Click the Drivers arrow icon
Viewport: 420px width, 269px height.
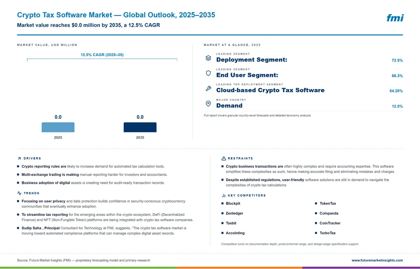(x=19, y=159)
